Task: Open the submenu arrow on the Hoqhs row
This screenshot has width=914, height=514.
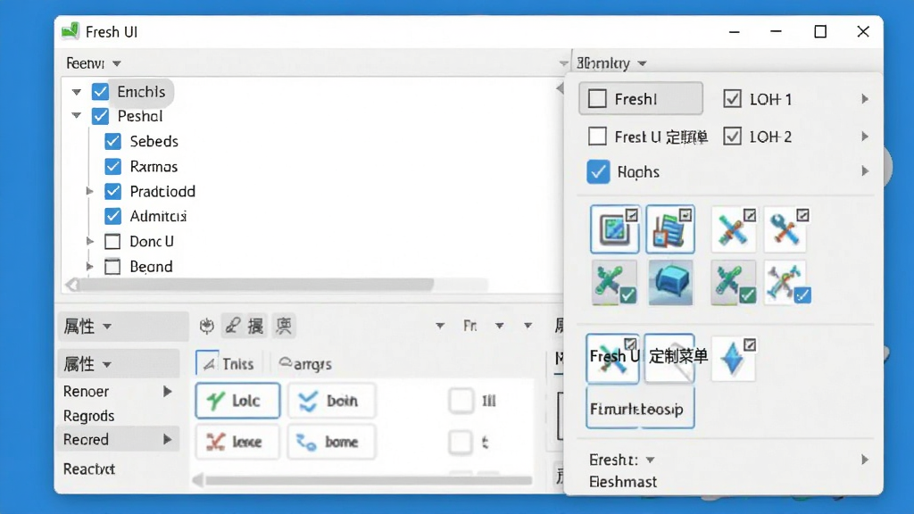Action: [x=865, y=171]
